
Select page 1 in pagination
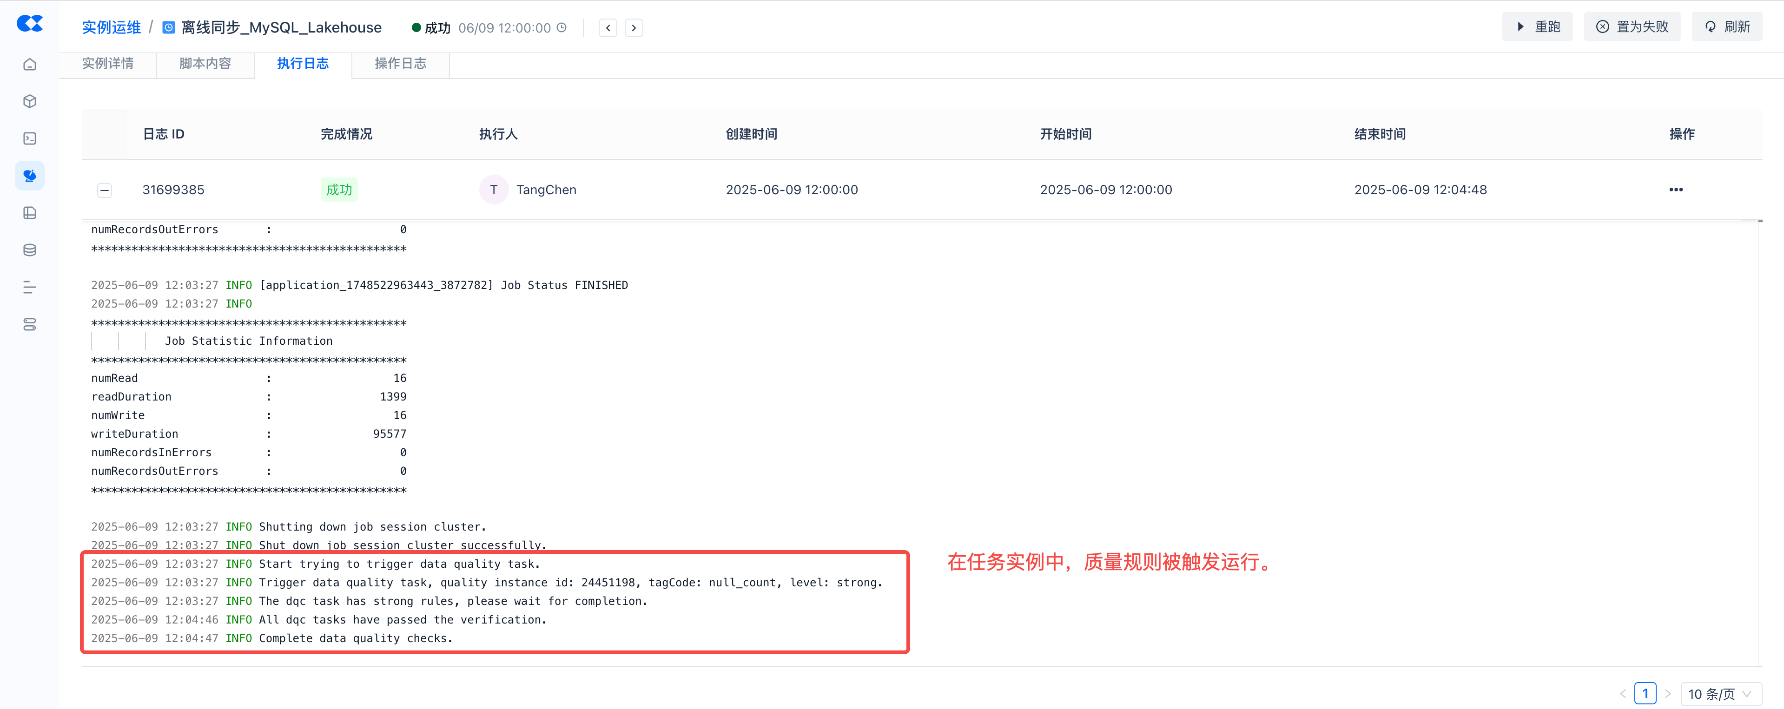click(1645, 693)
